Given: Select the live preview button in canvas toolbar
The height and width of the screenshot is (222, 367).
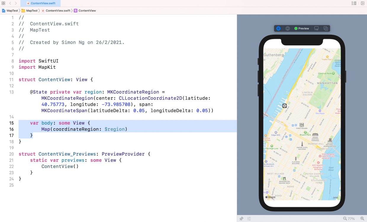Looking at the screenshot, I should 278,28.
